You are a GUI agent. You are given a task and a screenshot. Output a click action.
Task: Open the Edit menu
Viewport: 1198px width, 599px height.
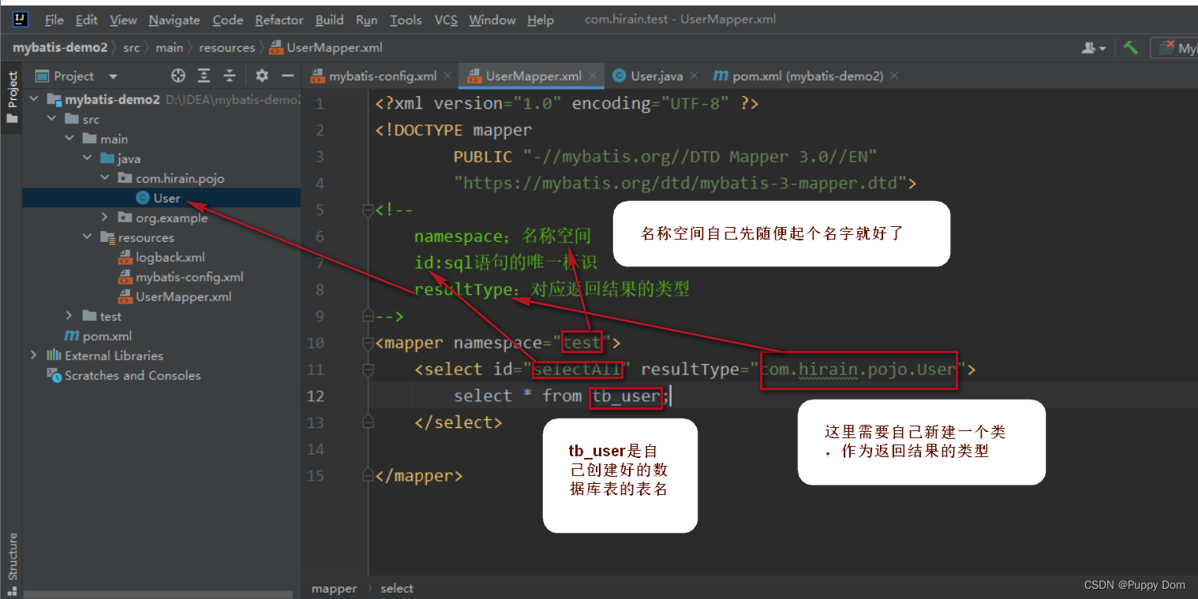87,20
